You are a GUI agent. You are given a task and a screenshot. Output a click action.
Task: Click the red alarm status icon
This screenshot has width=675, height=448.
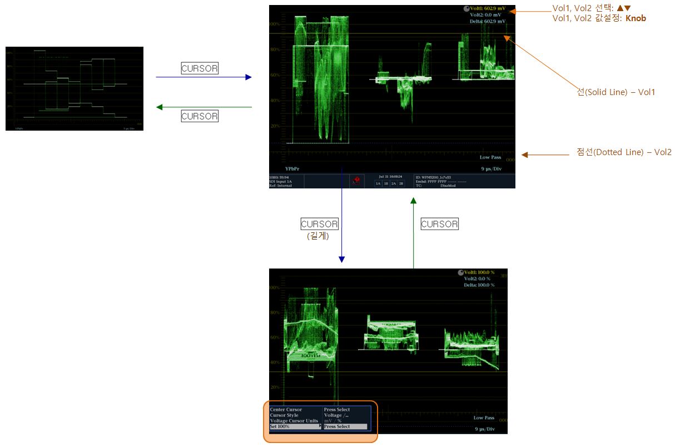tap(356, 181)
